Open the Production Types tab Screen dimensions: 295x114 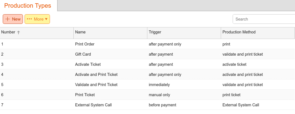click(x=28, y=5)
